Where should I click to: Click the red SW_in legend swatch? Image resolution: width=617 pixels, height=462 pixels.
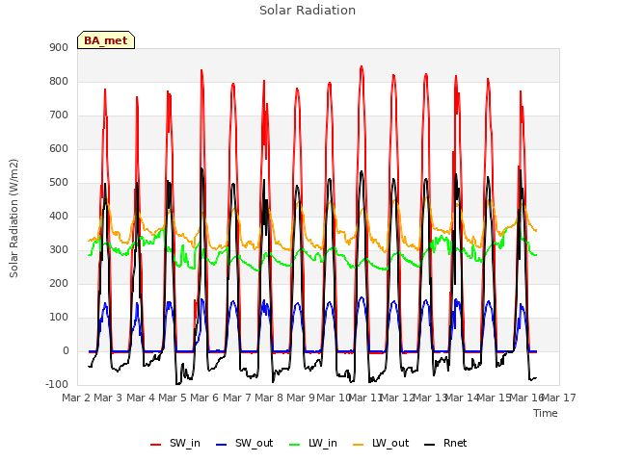click(x=156, y=445)
